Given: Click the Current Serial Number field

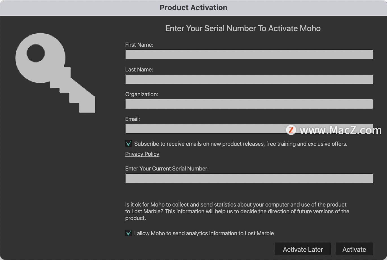Looking at the screenshot, I should click(249, 178).
